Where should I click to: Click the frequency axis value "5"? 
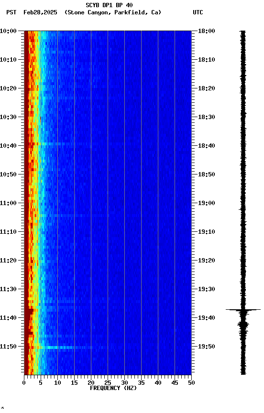41,383
